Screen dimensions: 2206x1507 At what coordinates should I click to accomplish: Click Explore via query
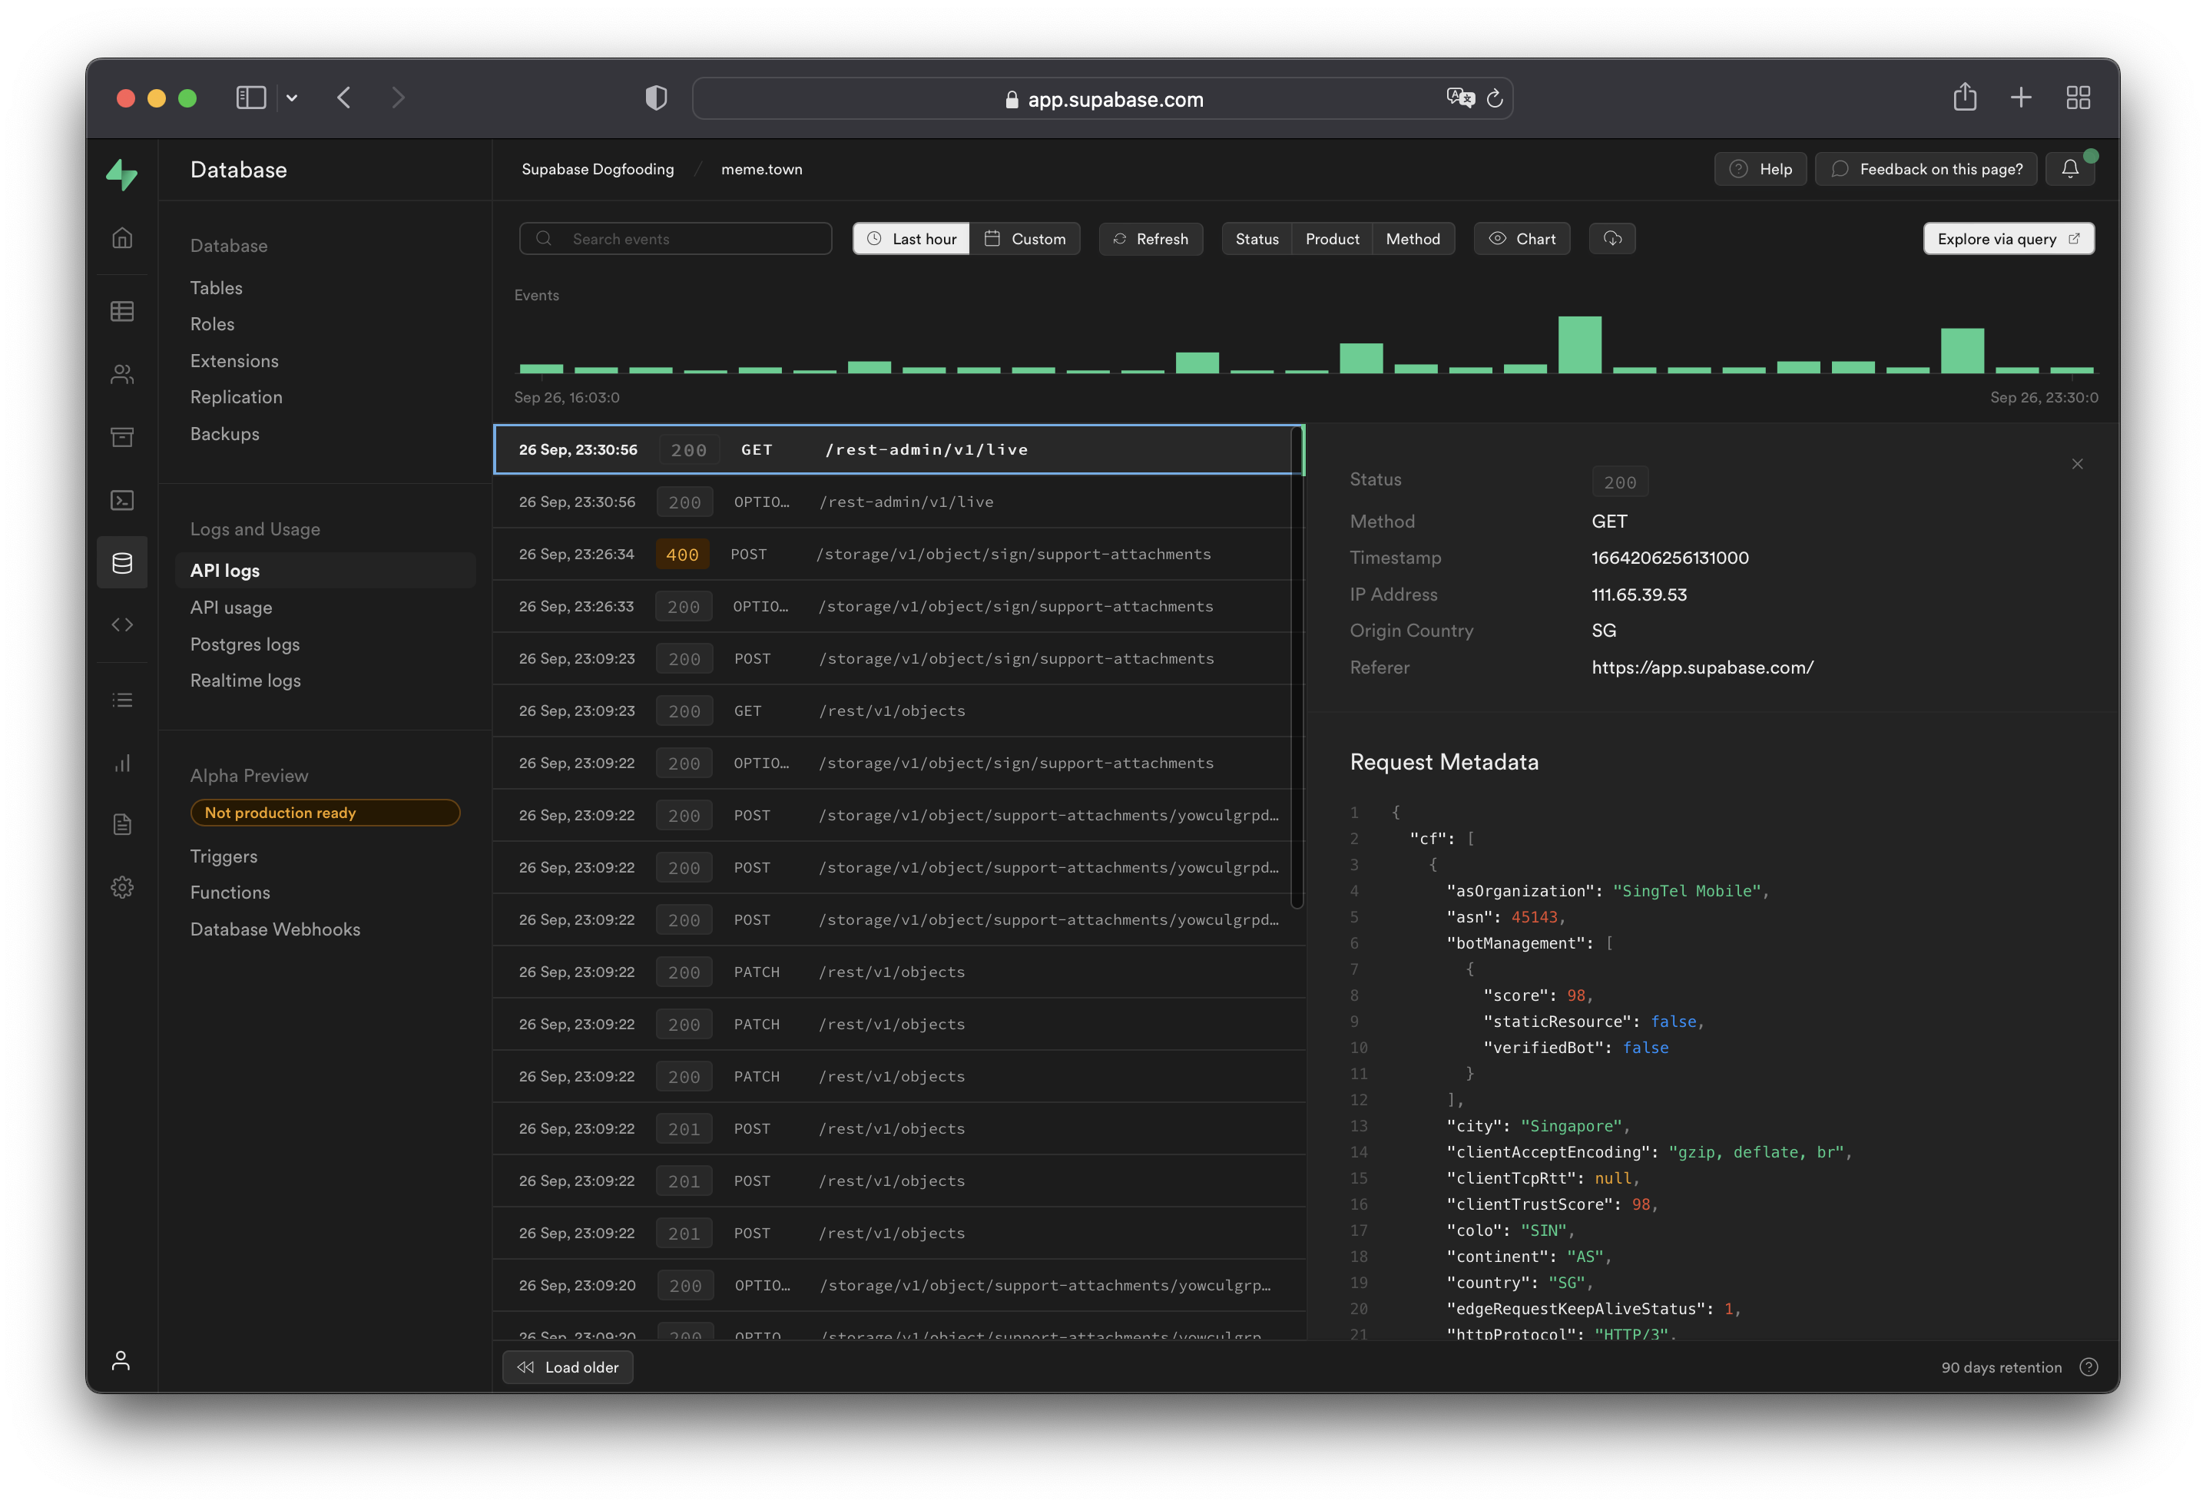click(2008, 238)
